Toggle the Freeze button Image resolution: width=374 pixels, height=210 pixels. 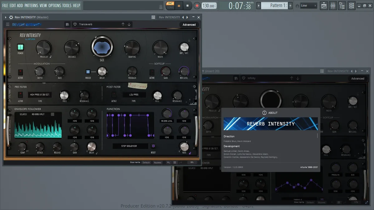pyautogui.click(x=88, y=72)
